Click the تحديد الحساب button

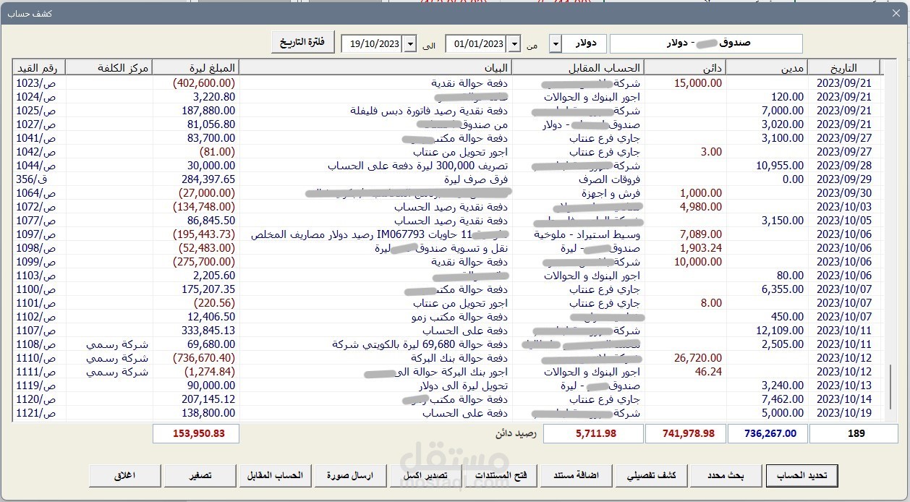pyautogui.click(x=801, y=475)
